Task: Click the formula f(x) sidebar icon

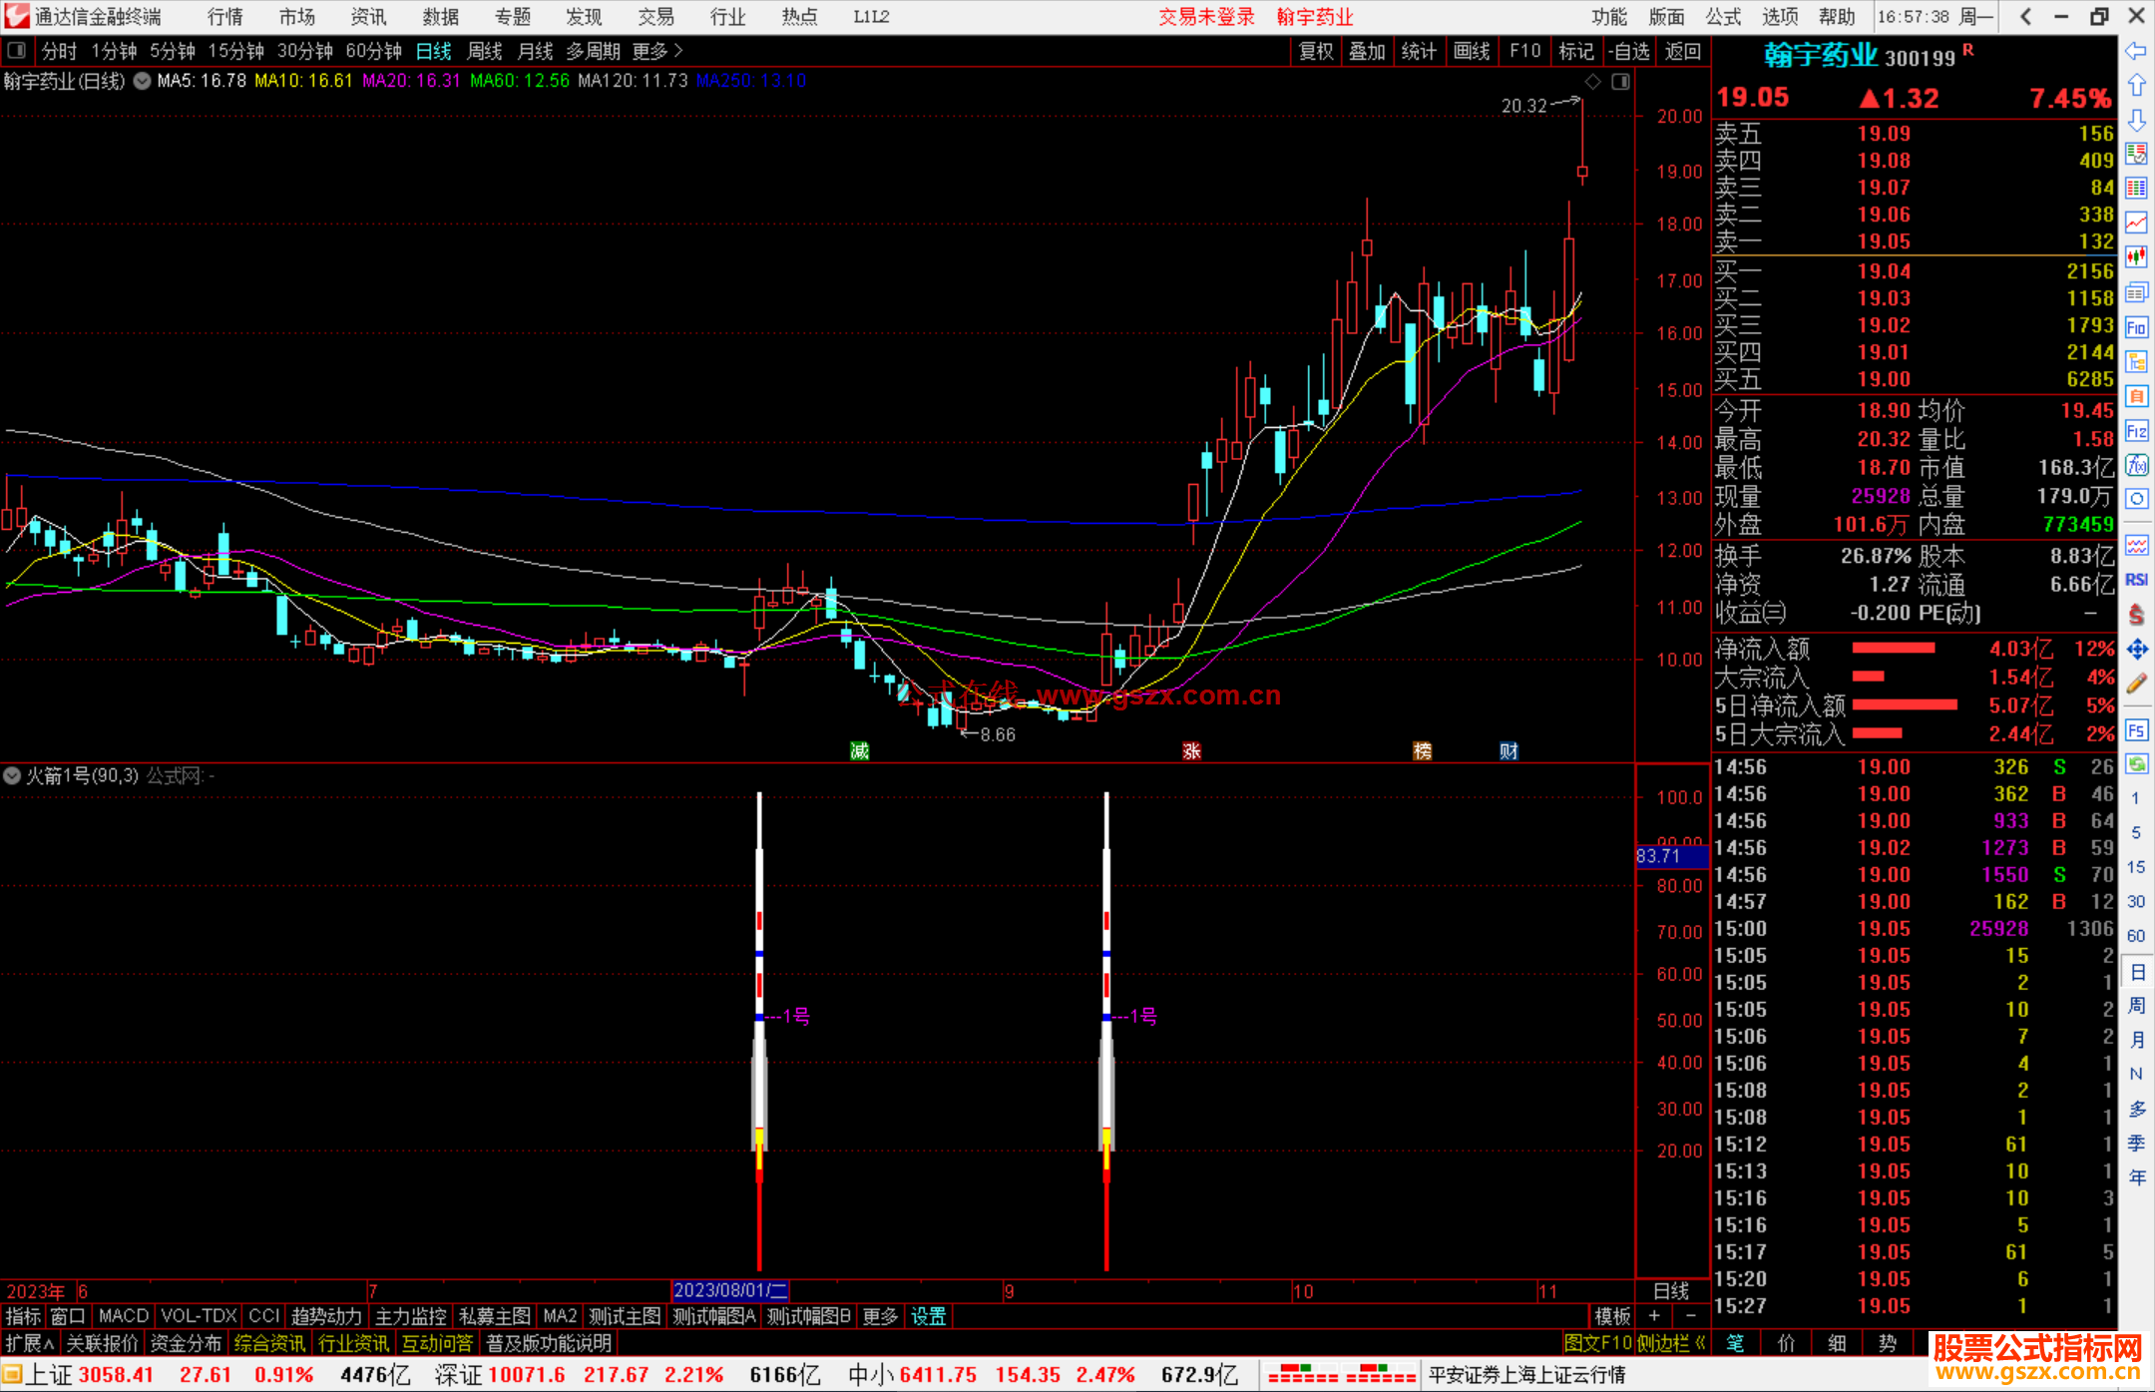Action: (x=2136, y=465)
